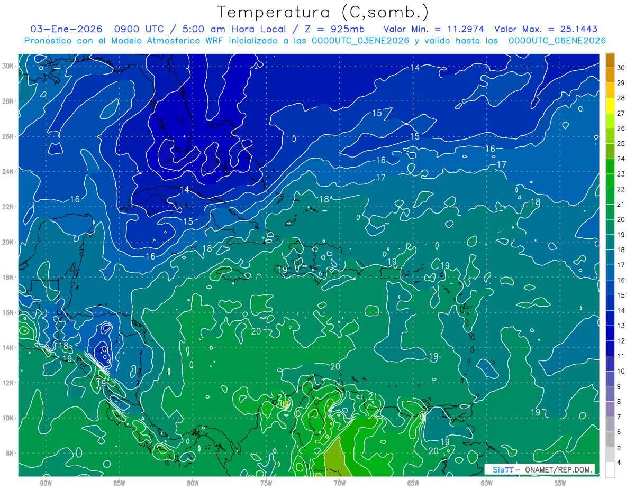Click the "22N" latitude axis label

[8, 207]
